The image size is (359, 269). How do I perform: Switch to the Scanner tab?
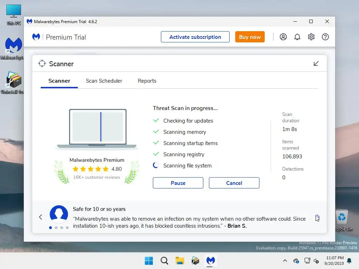59,81
